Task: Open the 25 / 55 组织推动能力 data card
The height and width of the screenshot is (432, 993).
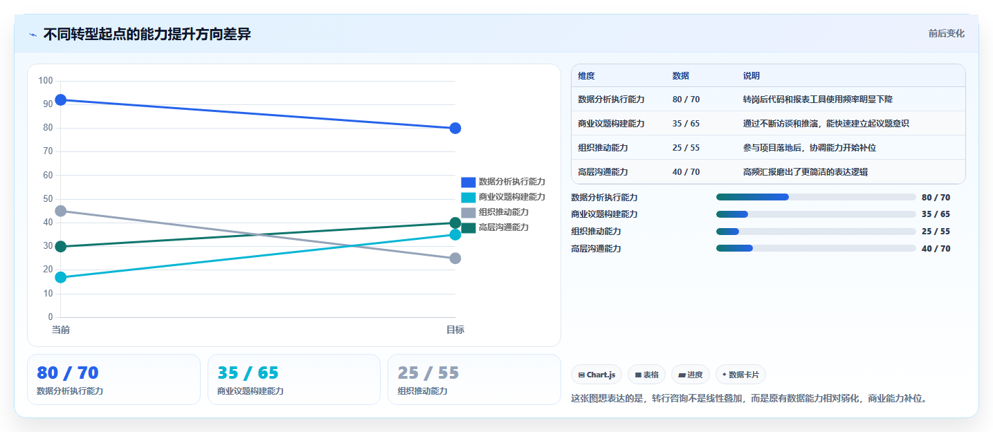Action: click(x=474, y=379)
